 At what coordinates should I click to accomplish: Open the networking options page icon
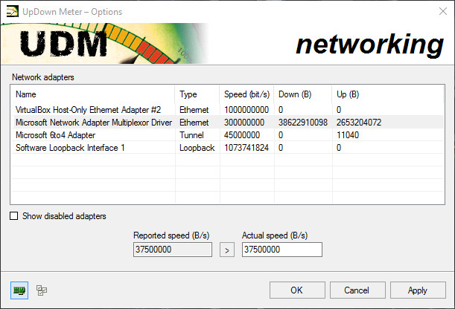[19, 290]
